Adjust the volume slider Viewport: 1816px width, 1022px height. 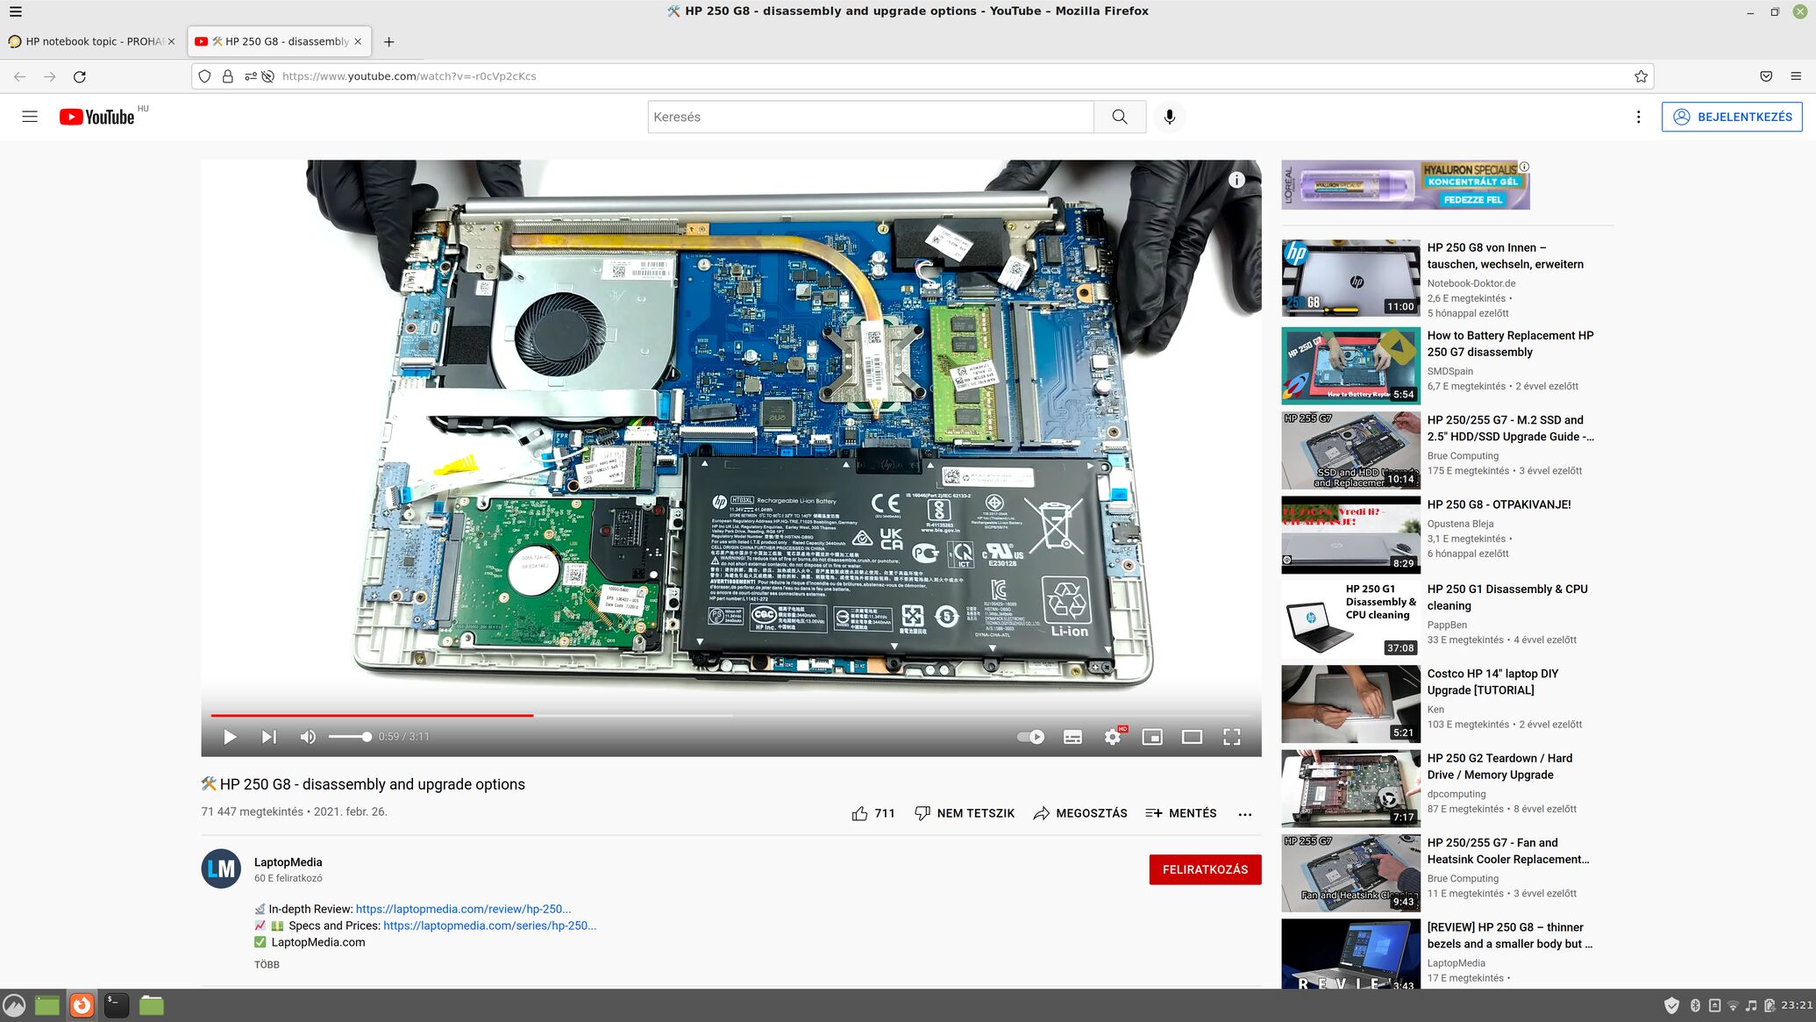(x=350, y=737)
